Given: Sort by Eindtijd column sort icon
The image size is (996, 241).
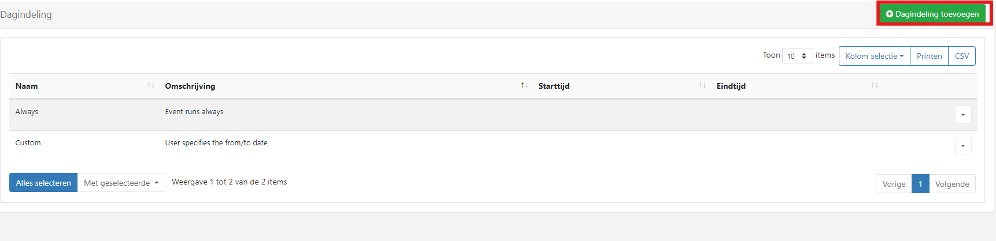Looking at the screenshot, I should point(875,85).
